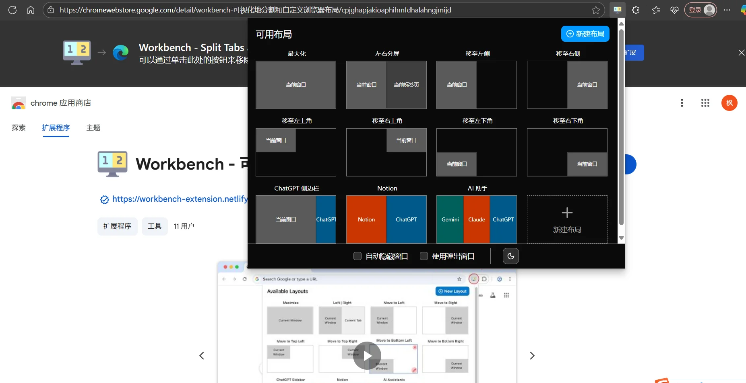Screen dimensions: 746x383
Task: Apply the 左右分屏 split layout
Action: pyautogui.click(x=386, y=85)
